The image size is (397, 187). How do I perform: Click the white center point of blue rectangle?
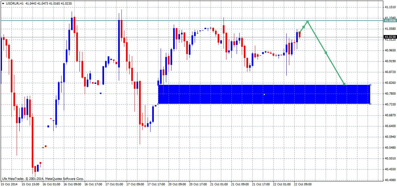tap(264, 95)
